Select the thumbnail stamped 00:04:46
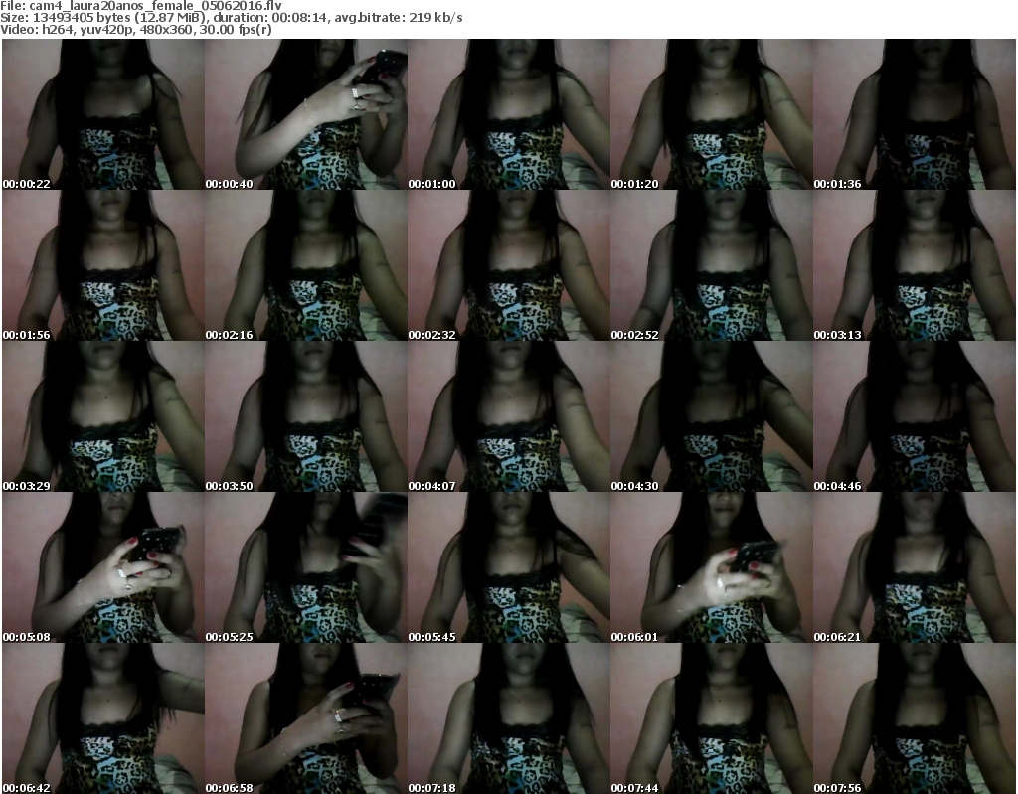The width and height of the screenshot is (1018, 794). [915, 416]
